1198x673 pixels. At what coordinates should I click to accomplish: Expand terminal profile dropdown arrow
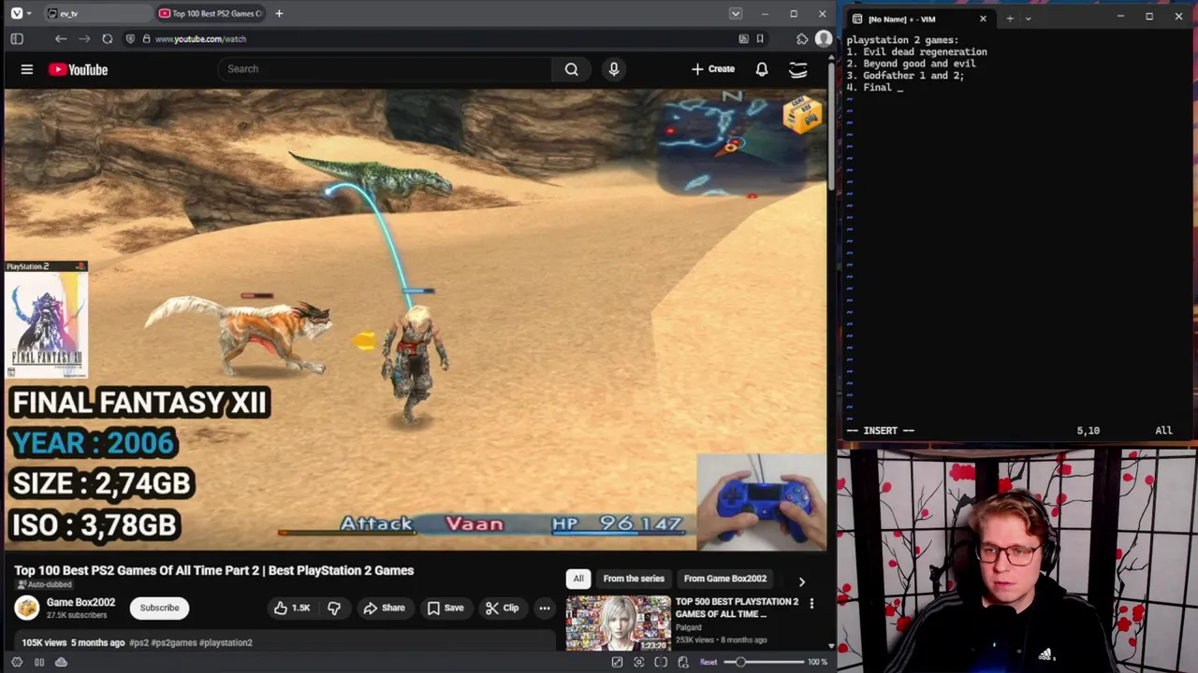(x=1028, y=19)
